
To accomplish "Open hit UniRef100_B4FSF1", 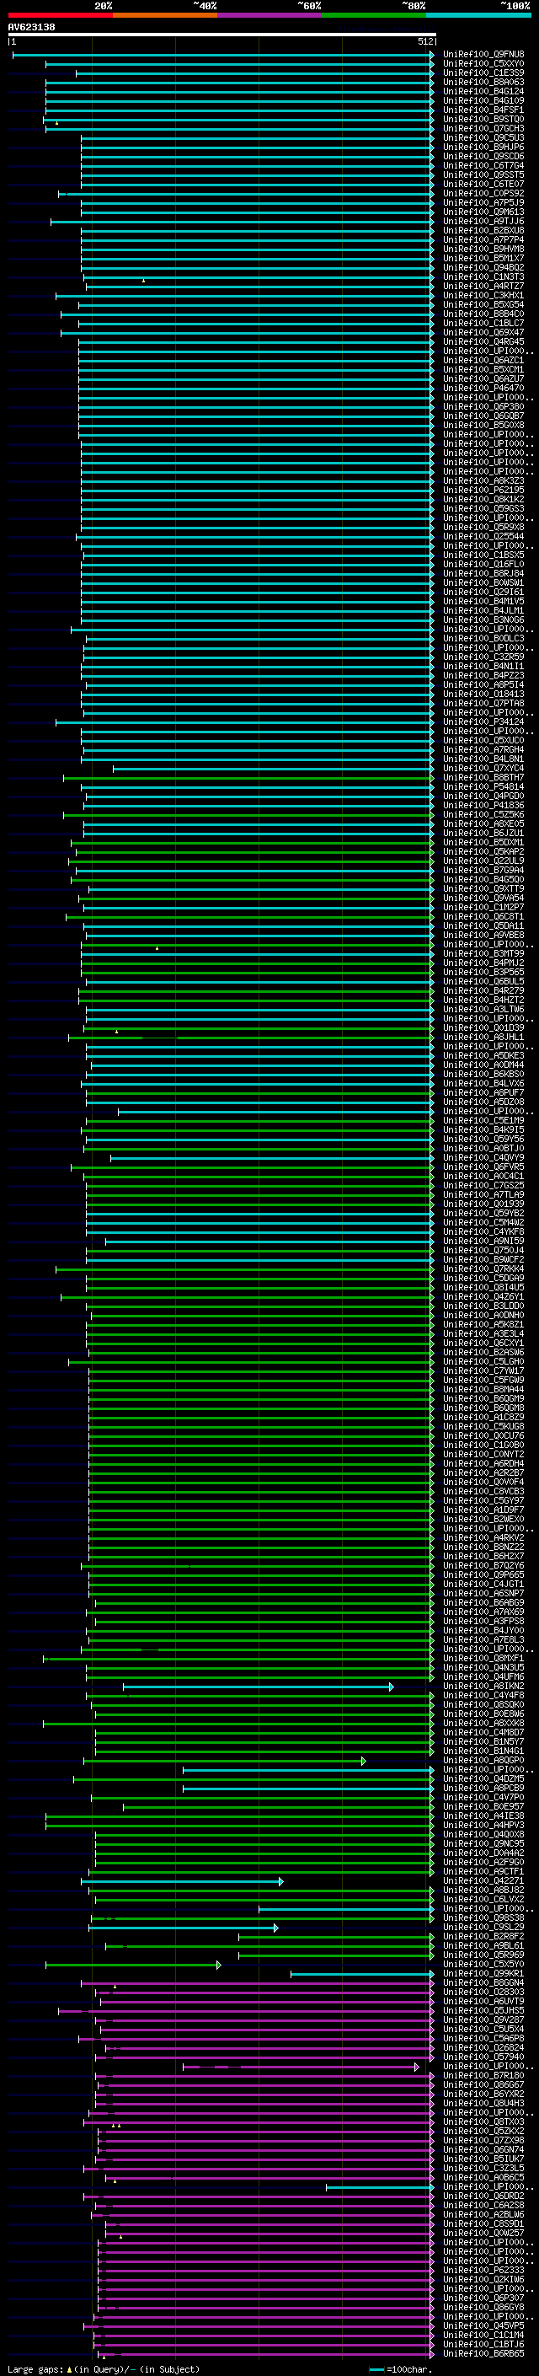I will click(x=483, y=110).
